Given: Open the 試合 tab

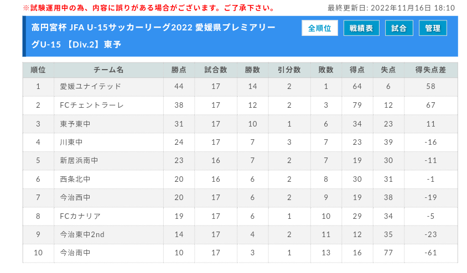Looking at the screenshot, I should pos(398,28).
